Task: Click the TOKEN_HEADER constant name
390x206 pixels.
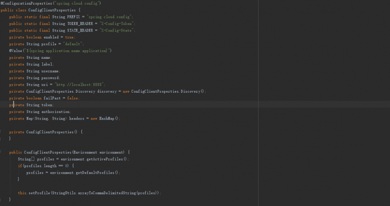Action: (80, 24)
